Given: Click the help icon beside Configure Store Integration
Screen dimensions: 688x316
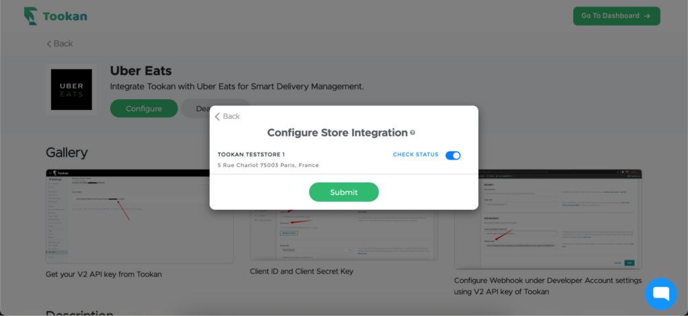Looking at the screenshot, I should (413, 132).
